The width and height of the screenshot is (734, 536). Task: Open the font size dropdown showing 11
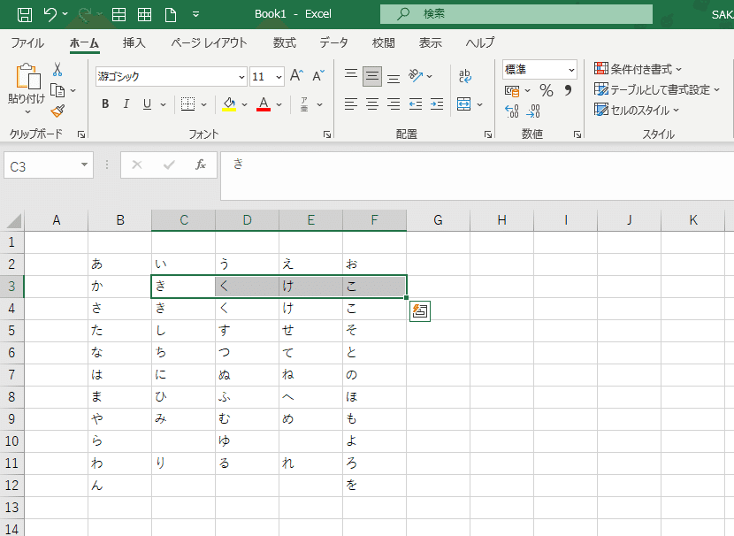279,77
